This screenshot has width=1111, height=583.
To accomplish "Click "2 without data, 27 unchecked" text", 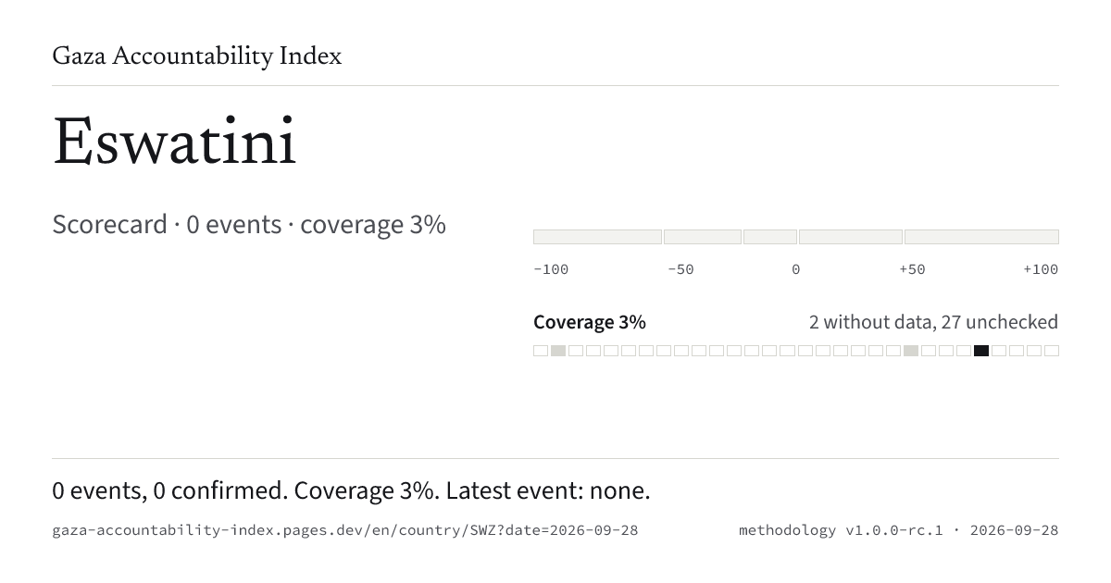I will [x=933, y=322].
